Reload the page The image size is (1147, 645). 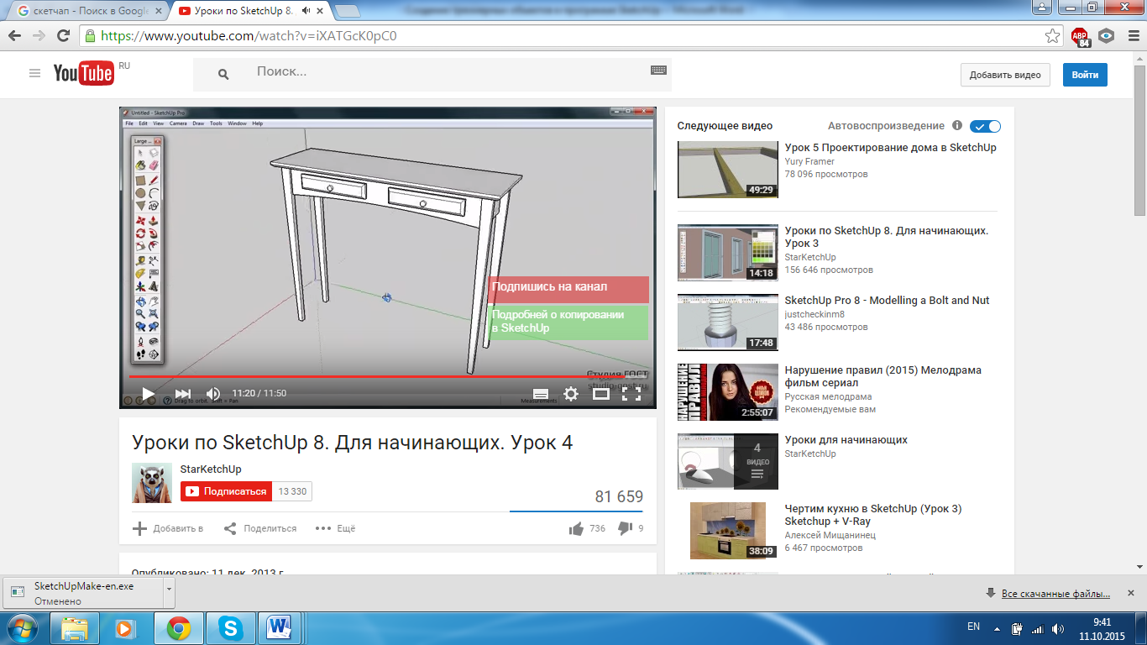click(63, 36)
